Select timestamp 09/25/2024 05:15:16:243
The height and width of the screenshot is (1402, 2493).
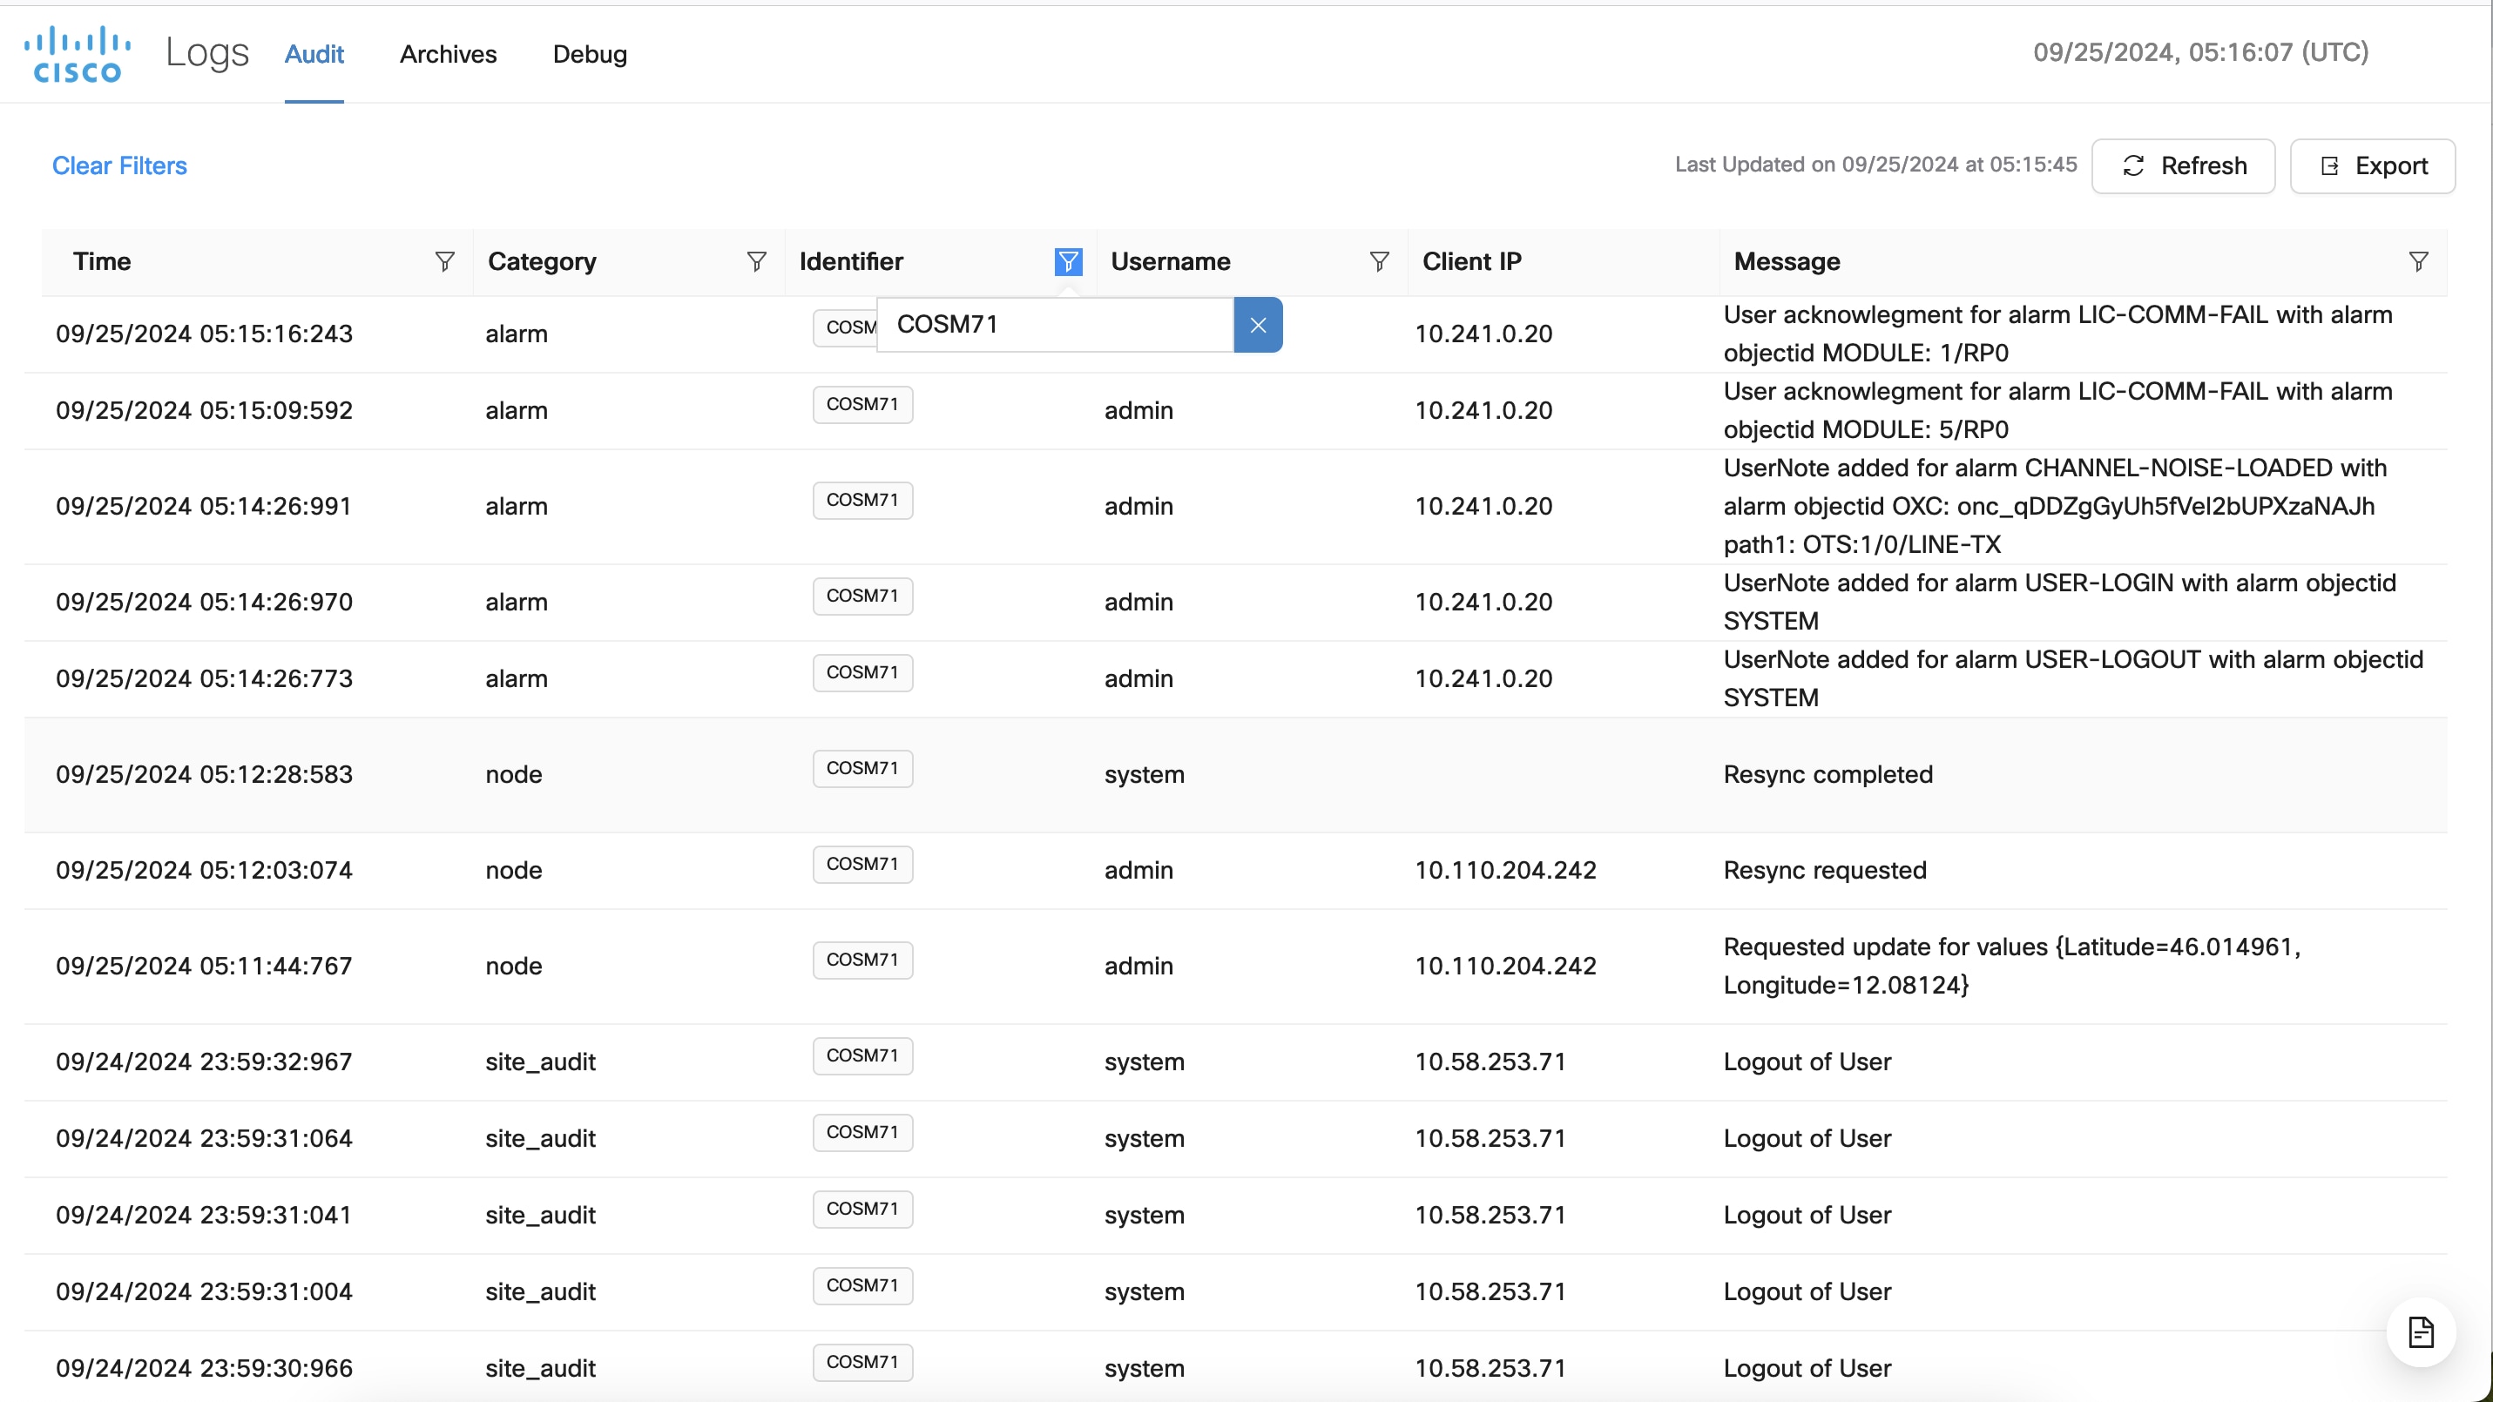[204, 334]
